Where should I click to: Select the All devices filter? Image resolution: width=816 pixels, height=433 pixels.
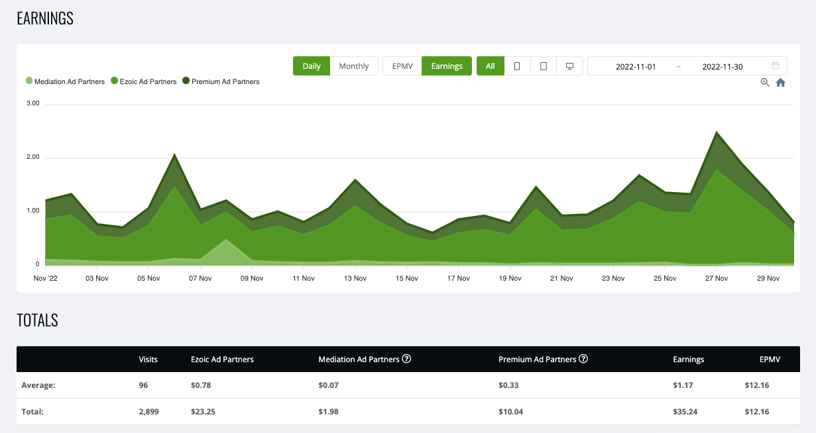(x=490, y=66)
